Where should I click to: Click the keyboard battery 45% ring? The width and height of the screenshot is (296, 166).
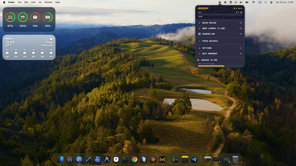[48, 17]
